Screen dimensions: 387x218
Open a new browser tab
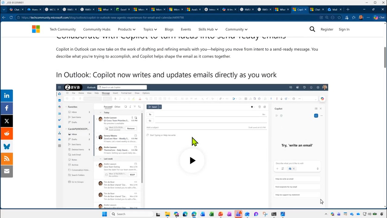pyautogui.click(x=348, y=9)
